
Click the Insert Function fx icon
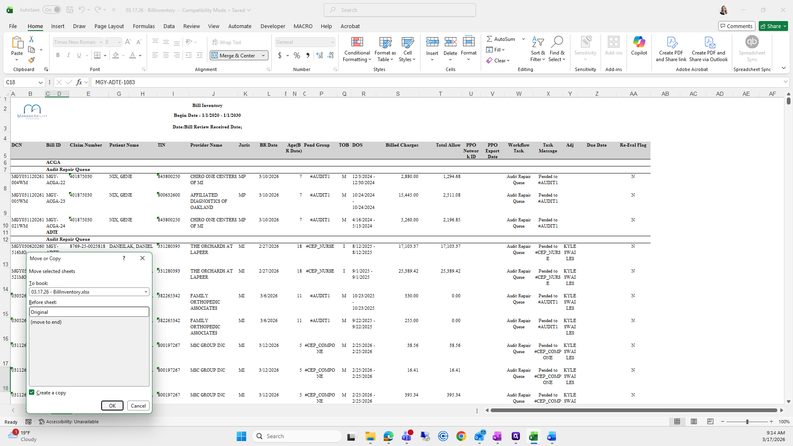pos(79,82)
